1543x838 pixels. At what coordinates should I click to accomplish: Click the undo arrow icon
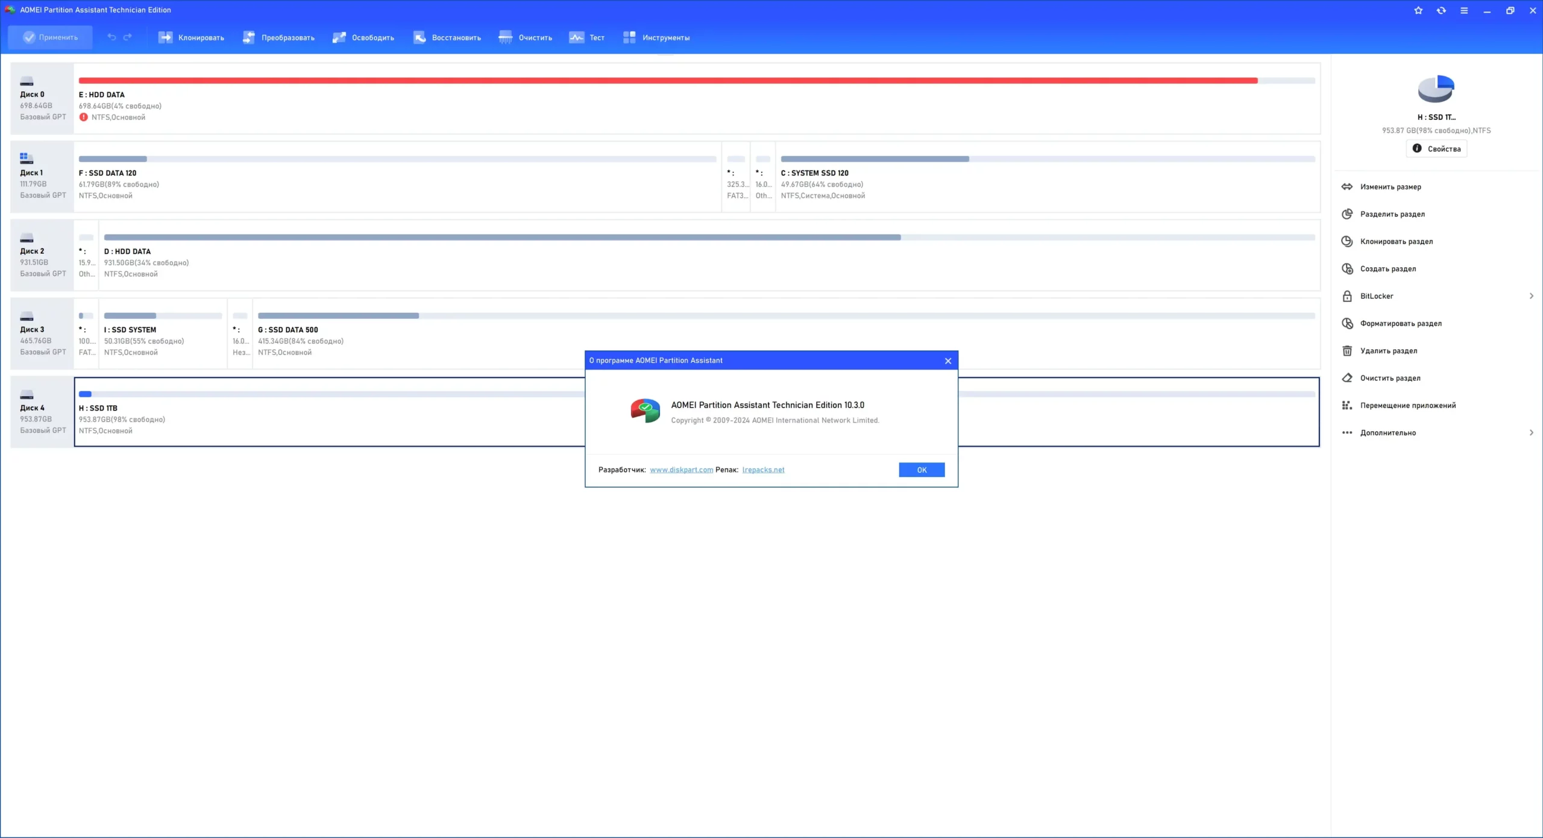tap(112, 37)
